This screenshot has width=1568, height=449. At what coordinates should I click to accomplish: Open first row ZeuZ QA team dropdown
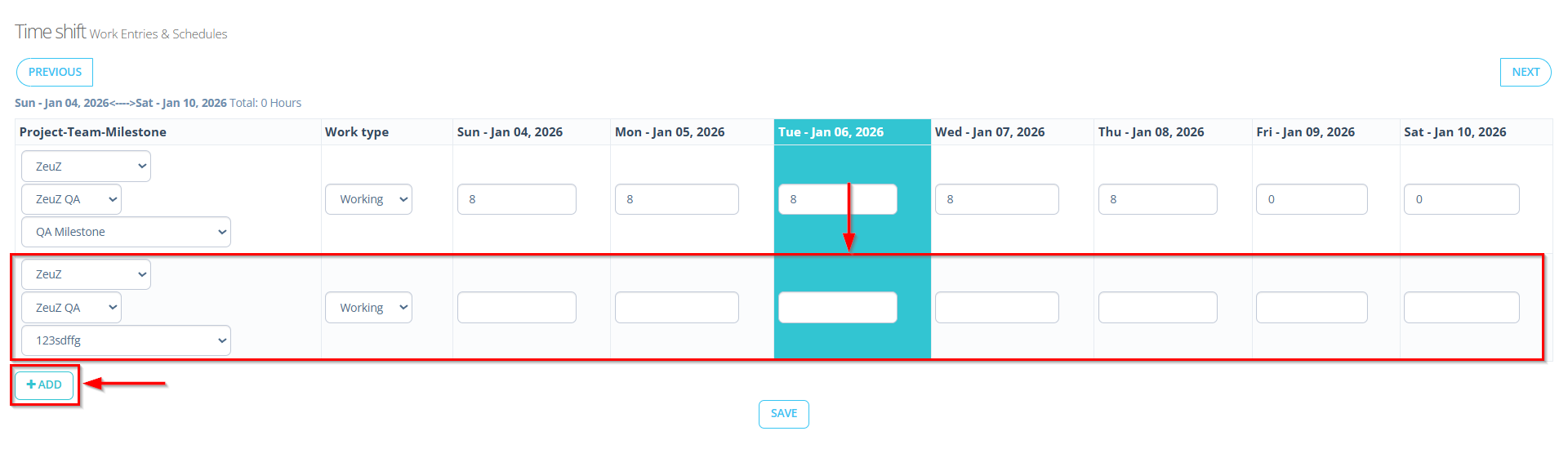(x=71, y=199)
